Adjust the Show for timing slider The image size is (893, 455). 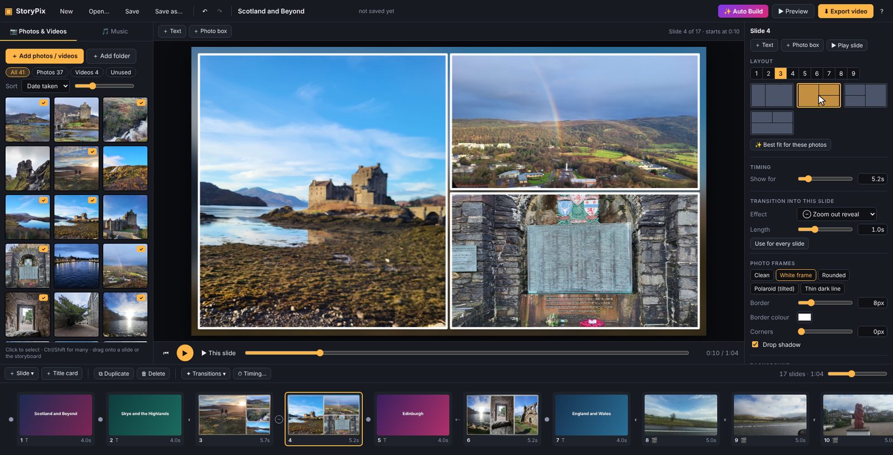(x=825, y=179)
